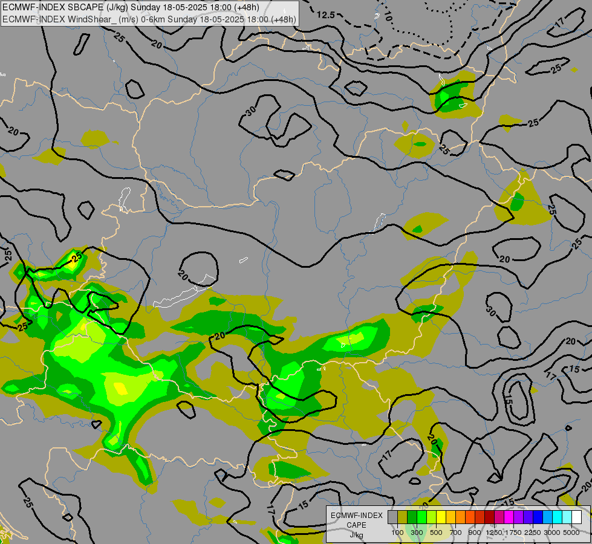592x544 pixels.
Task: Select the pure blue swatch right of 2250
Action: pyautogui.click(x=538, y=517)
